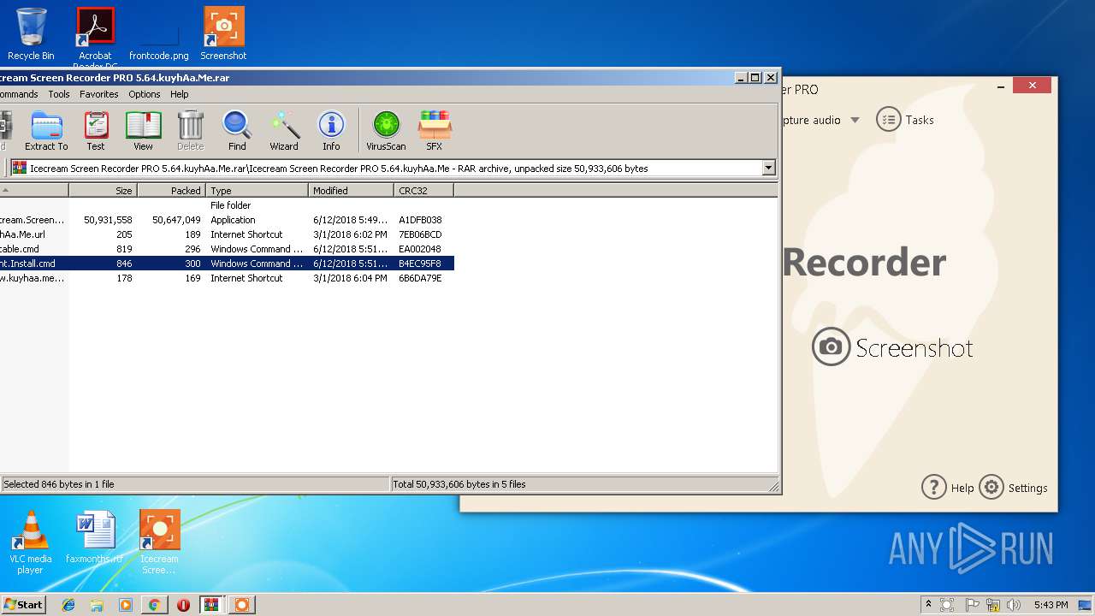The height and width of the screenshot is (616, 1095).
Task: Launch VLC media player desktop icon
Action: tap(31, 542)
